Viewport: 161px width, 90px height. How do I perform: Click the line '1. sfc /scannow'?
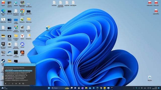pos(9,69)
